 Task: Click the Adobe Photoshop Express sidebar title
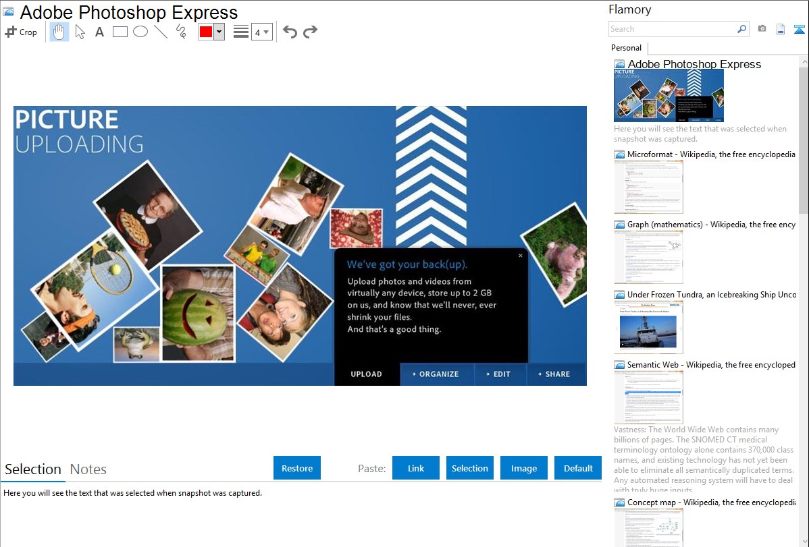[x=694, y=64]
